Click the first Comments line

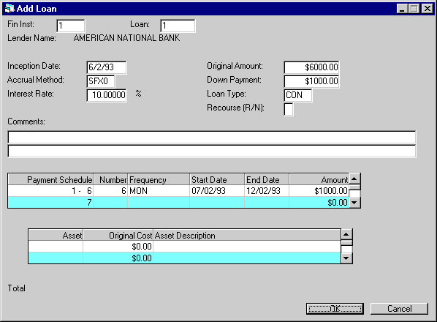212,138
